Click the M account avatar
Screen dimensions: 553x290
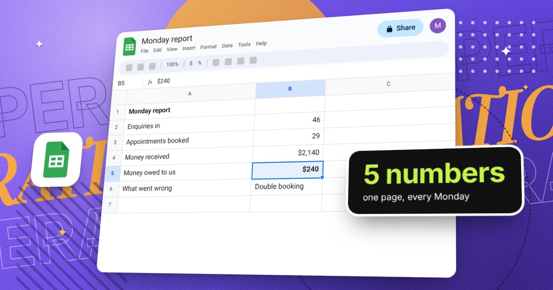pyautogui.click(x=438, y=25)
